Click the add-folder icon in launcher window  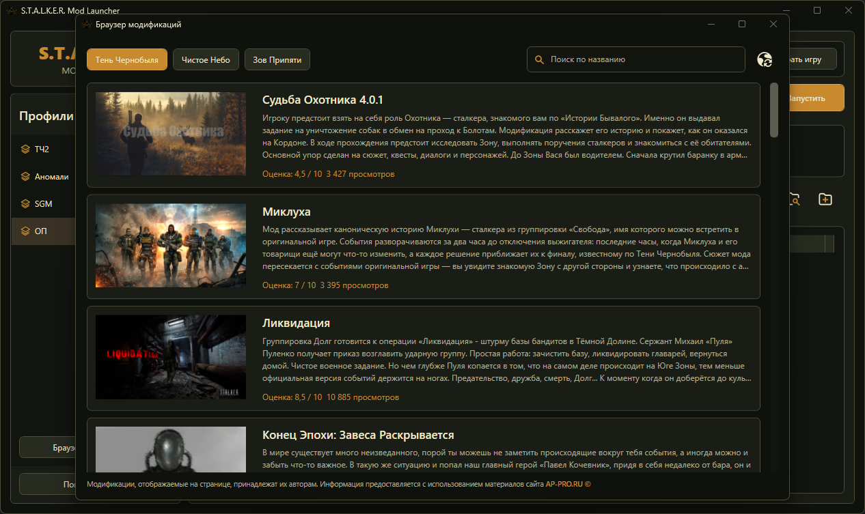pos(825,199)
